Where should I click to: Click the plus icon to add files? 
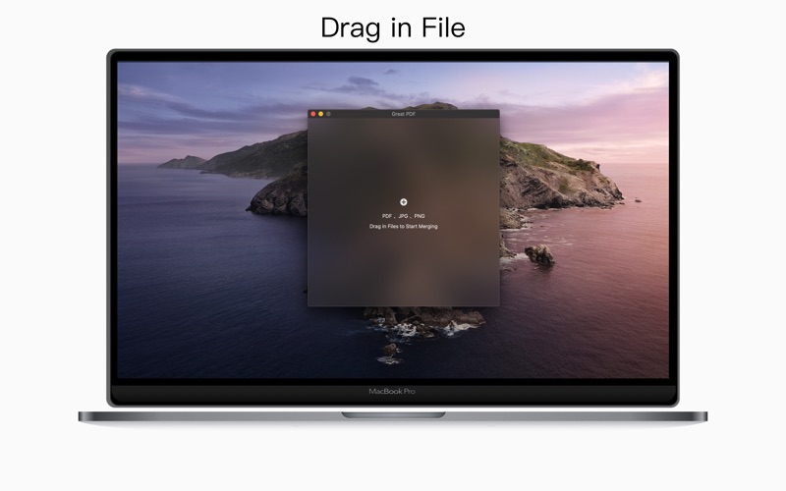pos(404,202)
